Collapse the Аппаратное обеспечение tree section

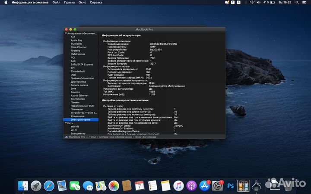click(66, 34)
